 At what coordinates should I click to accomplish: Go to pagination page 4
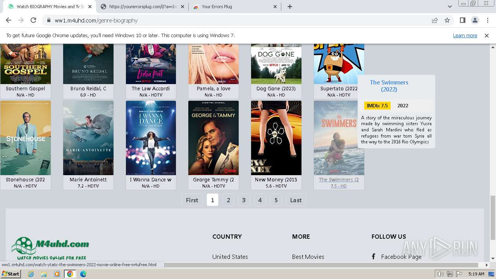[x=260, y=200]
